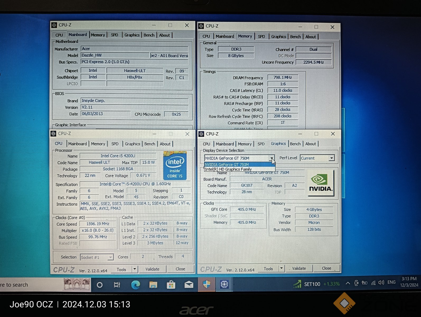Show hidden tray icons with the chevron
Image resolution: width=421 pixels, height=317 pixels.
click(348, 283)
